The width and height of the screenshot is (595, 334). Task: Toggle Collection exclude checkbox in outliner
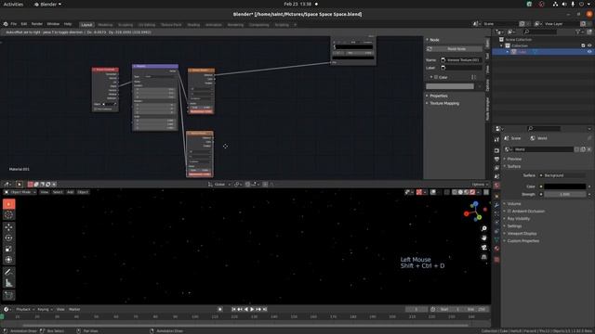(x=583, y=45)
